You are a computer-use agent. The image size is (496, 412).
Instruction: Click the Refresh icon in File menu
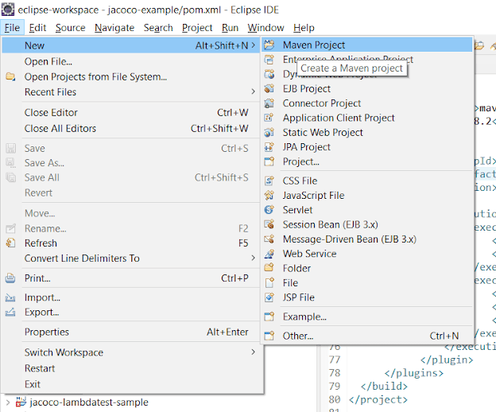[10, 243]
